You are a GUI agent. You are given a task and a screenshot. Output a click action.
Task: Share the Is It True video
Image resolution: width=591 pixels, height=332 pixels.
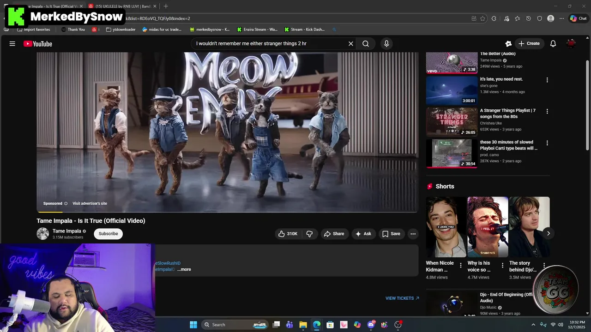334,234
